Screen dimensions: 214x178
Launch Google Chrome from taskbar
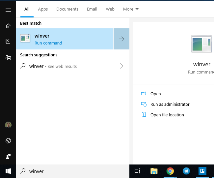click(x=170, y=171)
